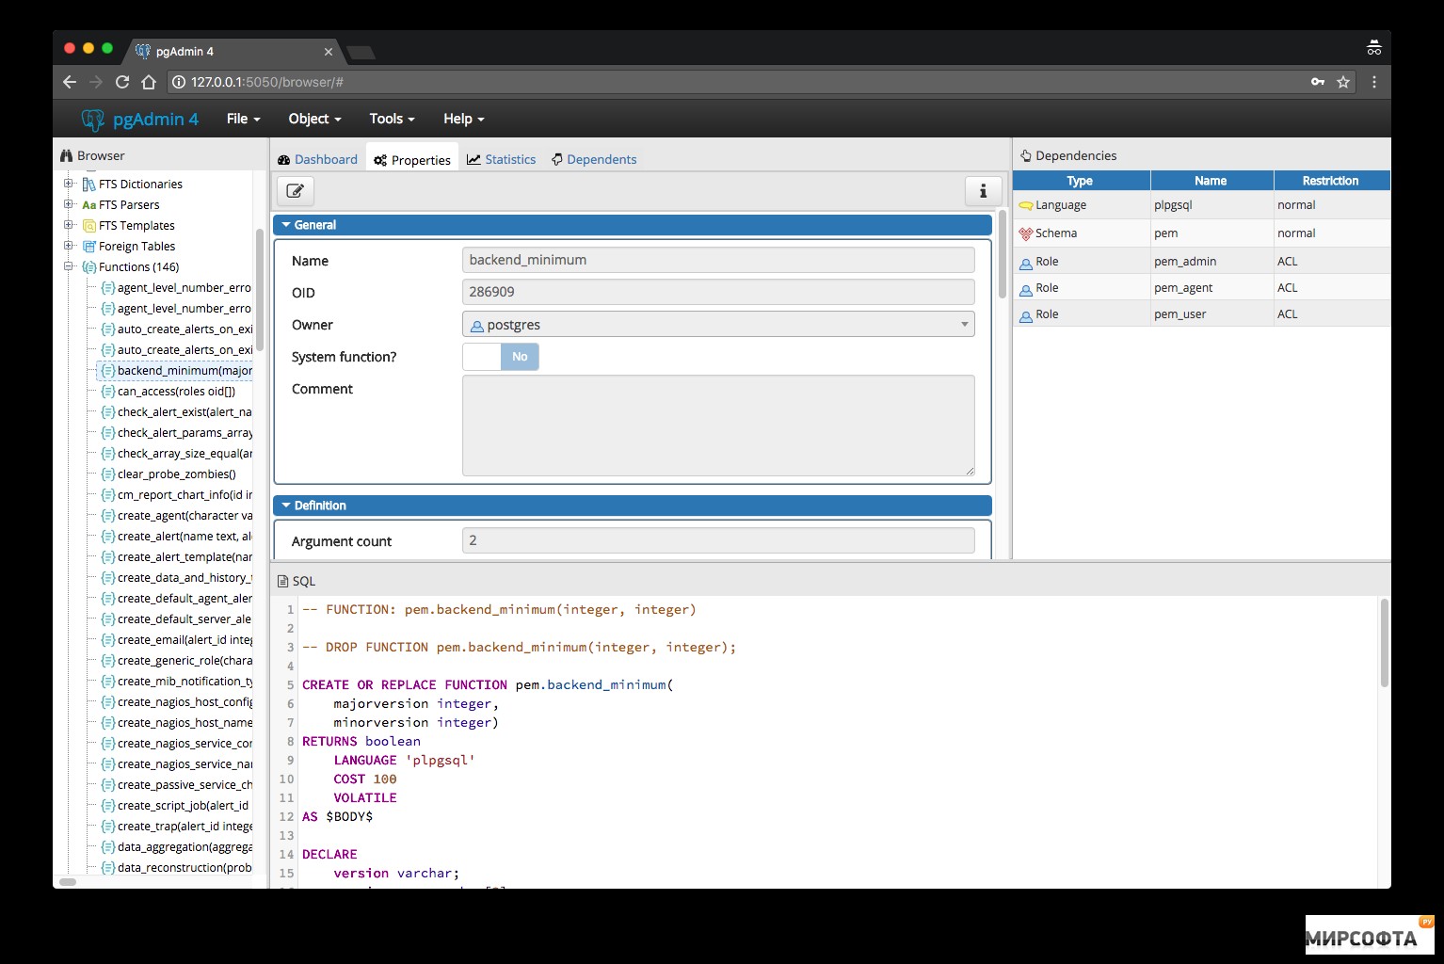Click the info 'i' button in Properties
The height and width of the screenshot is (964, 1444).
983,191
